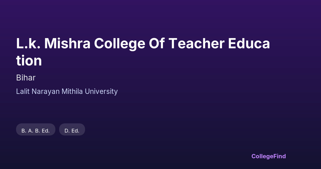321x169 pixels.
Task: Click the word "Mishra" in the title
Action: [x=67, y=43]
